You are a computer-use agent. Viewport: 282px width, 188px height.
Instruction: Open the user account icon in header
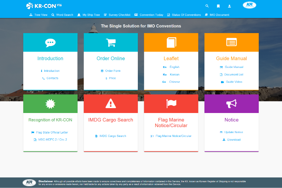click(229, 6)
